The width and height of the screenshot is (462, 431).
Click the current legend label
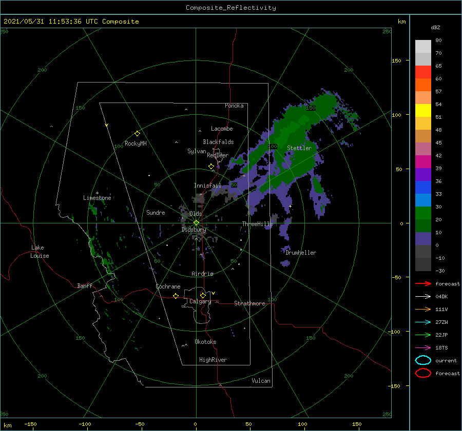446,361
